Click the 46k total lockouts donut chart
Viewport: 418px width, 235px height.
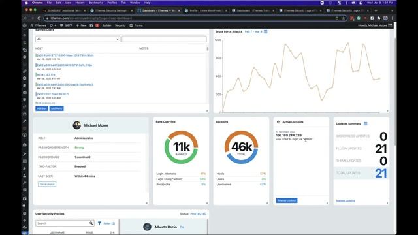(241, 147)
